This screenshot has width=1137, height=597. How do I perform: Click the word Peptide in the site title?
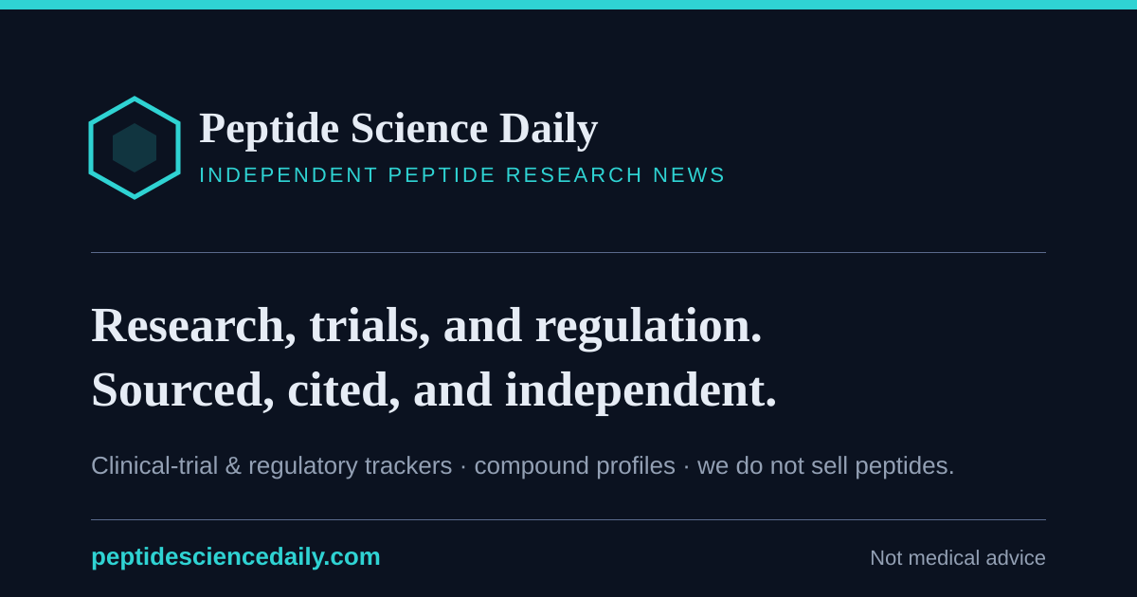click(x=269, y=130)
